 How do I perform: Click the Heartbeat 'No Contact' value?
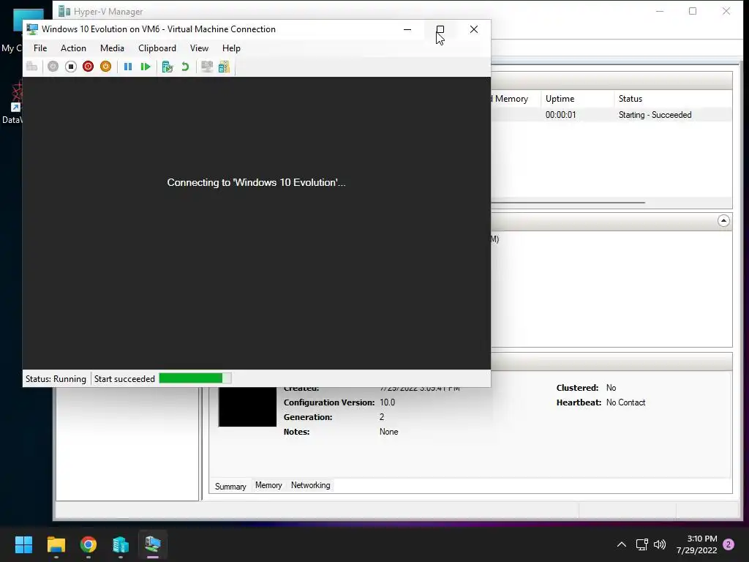click(625, 402)
